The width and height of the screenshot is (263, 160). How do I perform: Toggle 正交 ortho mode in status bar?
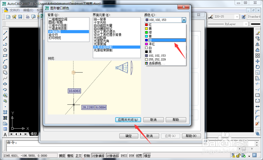coord(78,156)
